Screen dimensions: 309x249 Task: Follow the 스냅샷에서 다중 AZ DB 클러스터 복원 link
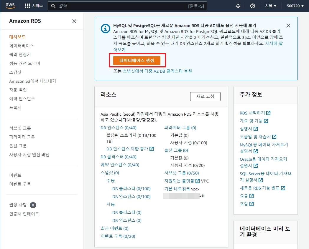coord(157,71)
